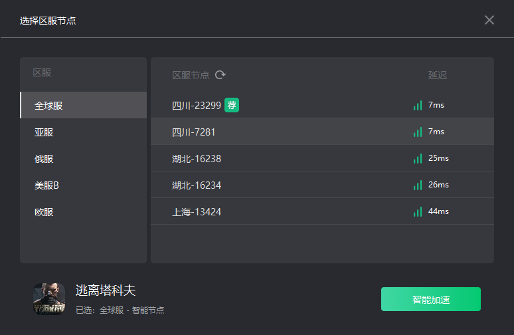Select the 全球服 region tab
The height and width of the screenshot is (335, 514).
click(x=83, y=106)
